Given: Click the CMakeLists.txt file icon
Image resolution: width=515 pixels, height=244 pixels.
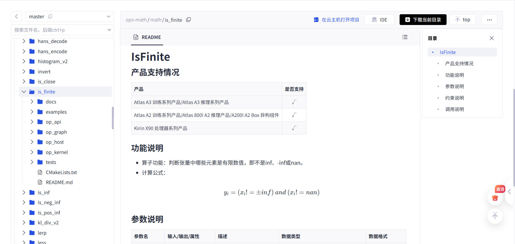Looking at the screenshot, I should 40,172.
